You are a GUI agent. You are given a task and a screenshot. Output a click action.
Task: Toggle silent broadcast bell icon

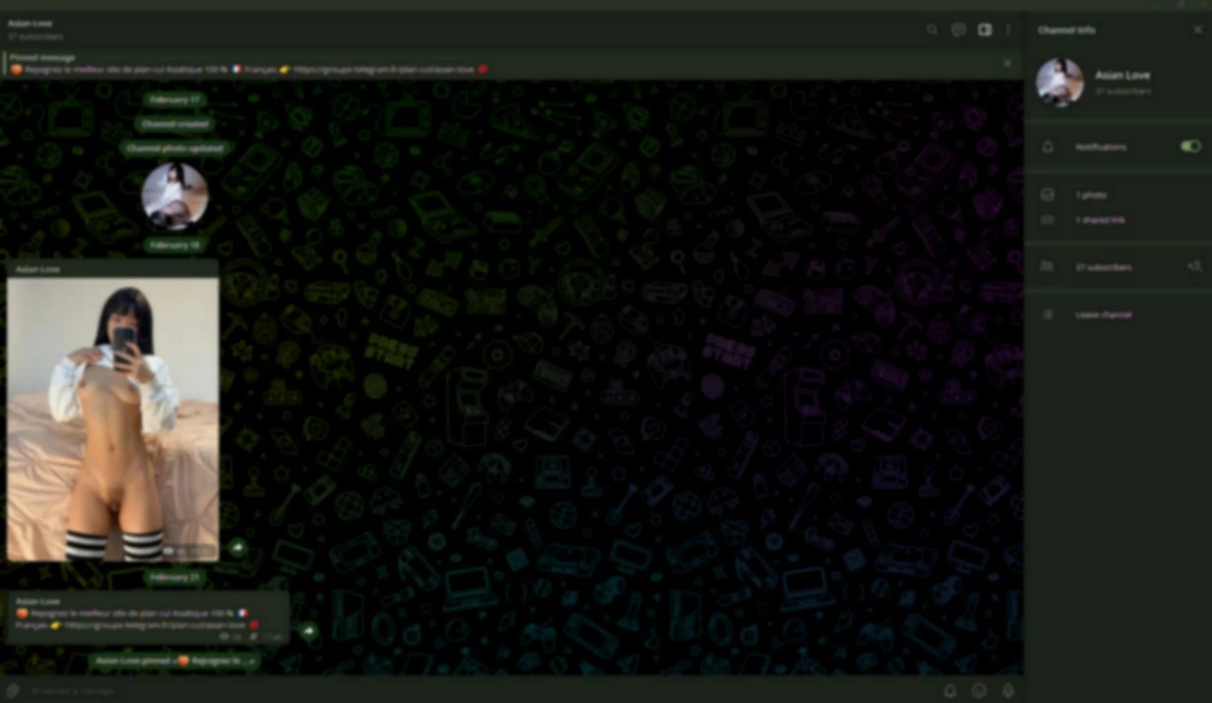pyautogui.click(x=950, y=691)
